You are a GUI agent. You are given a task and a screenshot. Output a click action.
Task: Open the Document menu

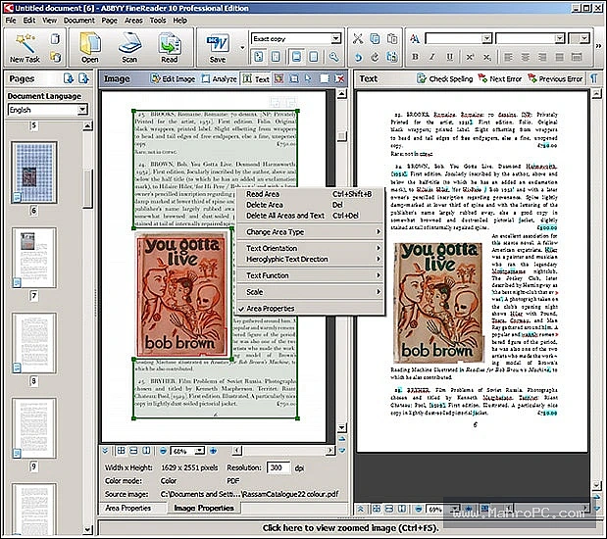click(79, 21)
